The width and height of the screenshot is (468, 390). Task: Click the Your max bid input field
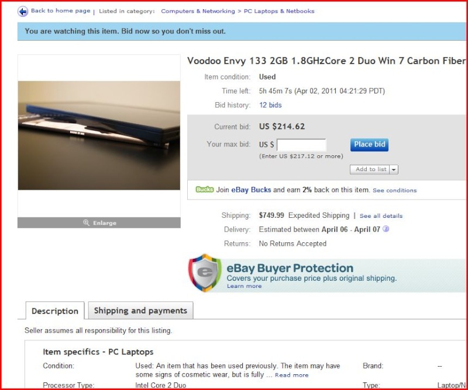pyautogui.click(x=301, y=145)
